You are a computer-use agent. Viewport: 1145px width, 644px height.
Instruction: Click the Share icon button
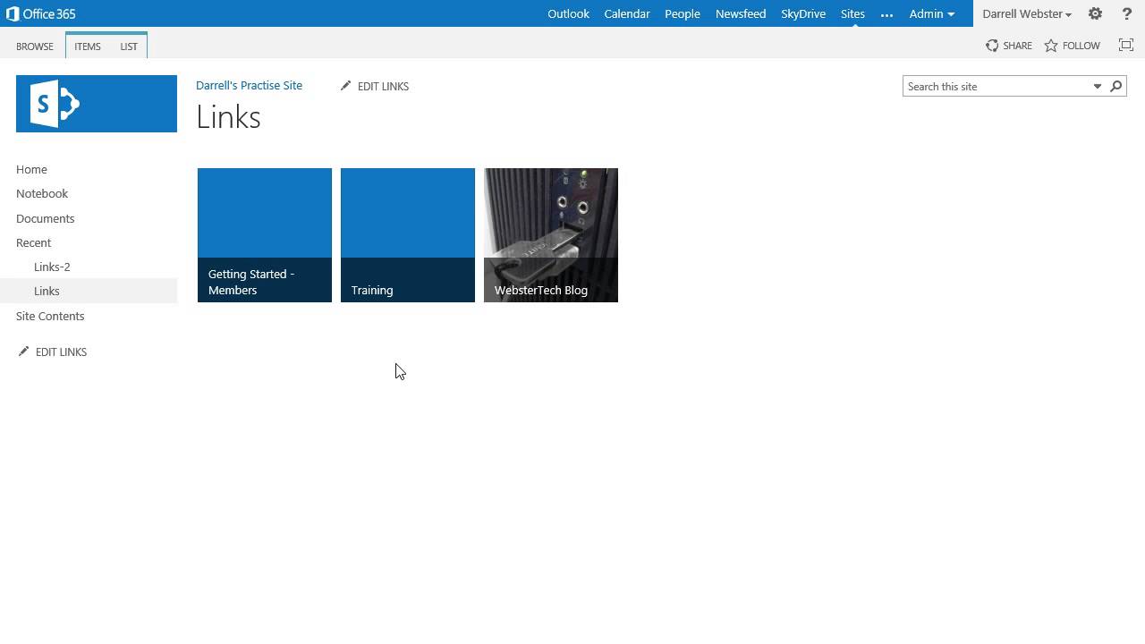coord(1009,46)
